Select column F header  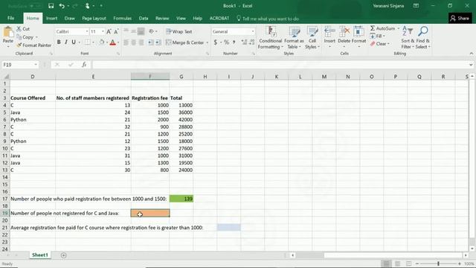[150, 77]
